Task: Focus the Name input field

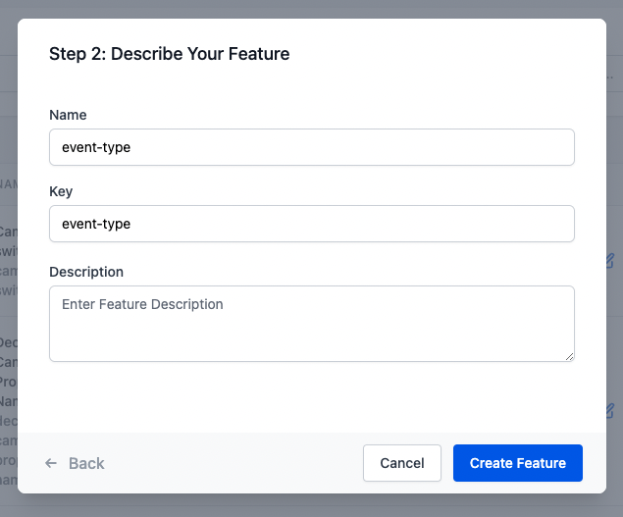Action: click(311, 147)
